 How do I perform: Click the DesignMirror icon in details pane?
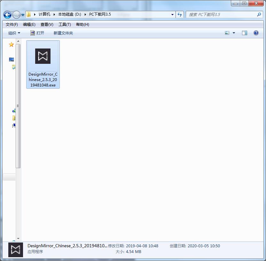[x=16, y=250]
